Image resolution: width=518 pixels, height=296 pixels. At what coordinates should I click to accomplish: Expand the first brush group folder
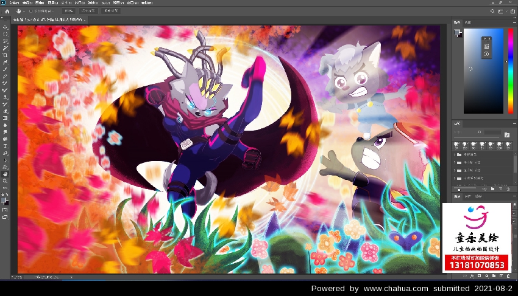[x=455, y=154]
